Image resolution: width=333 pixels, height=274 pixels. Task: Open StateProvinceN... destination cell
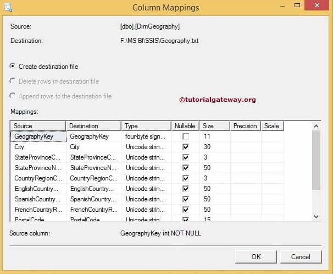(94, 168)
